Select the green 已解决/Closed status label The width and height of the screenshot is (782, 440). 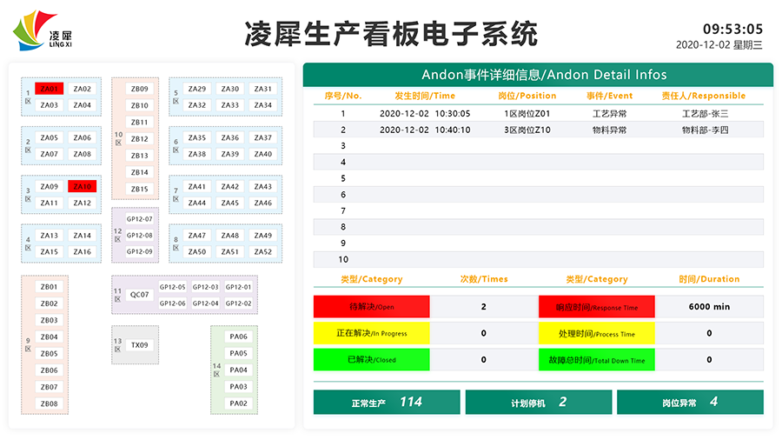tap(371, 359)
